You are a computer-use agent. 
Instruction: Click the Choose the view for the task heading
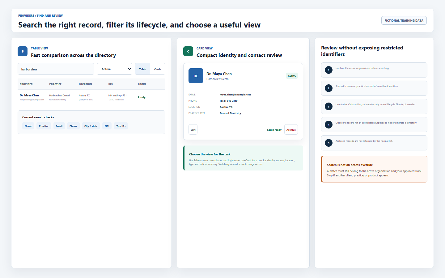click(210, 154)
